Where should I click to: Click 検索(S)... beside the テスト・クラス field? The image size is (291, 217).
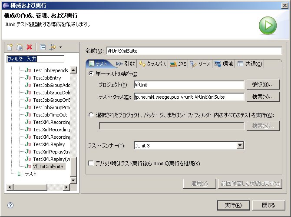pyautogui.click(x=263, y=97)
